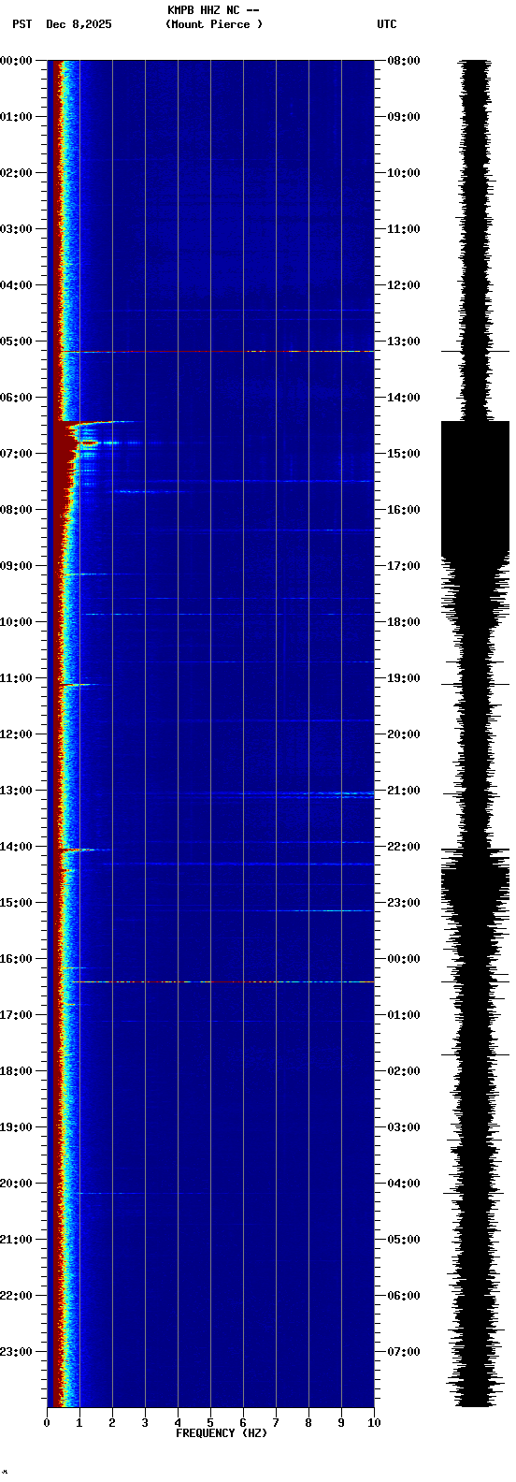Click the 03:00 PST time label
Screen dimensions: 516x1482
[16, 229]
